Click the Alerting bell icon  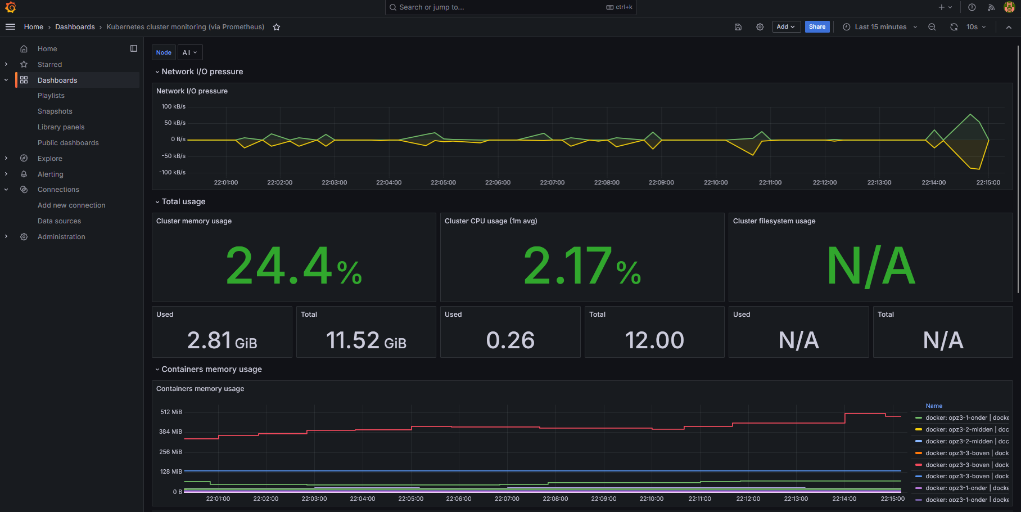pos(24,174)
